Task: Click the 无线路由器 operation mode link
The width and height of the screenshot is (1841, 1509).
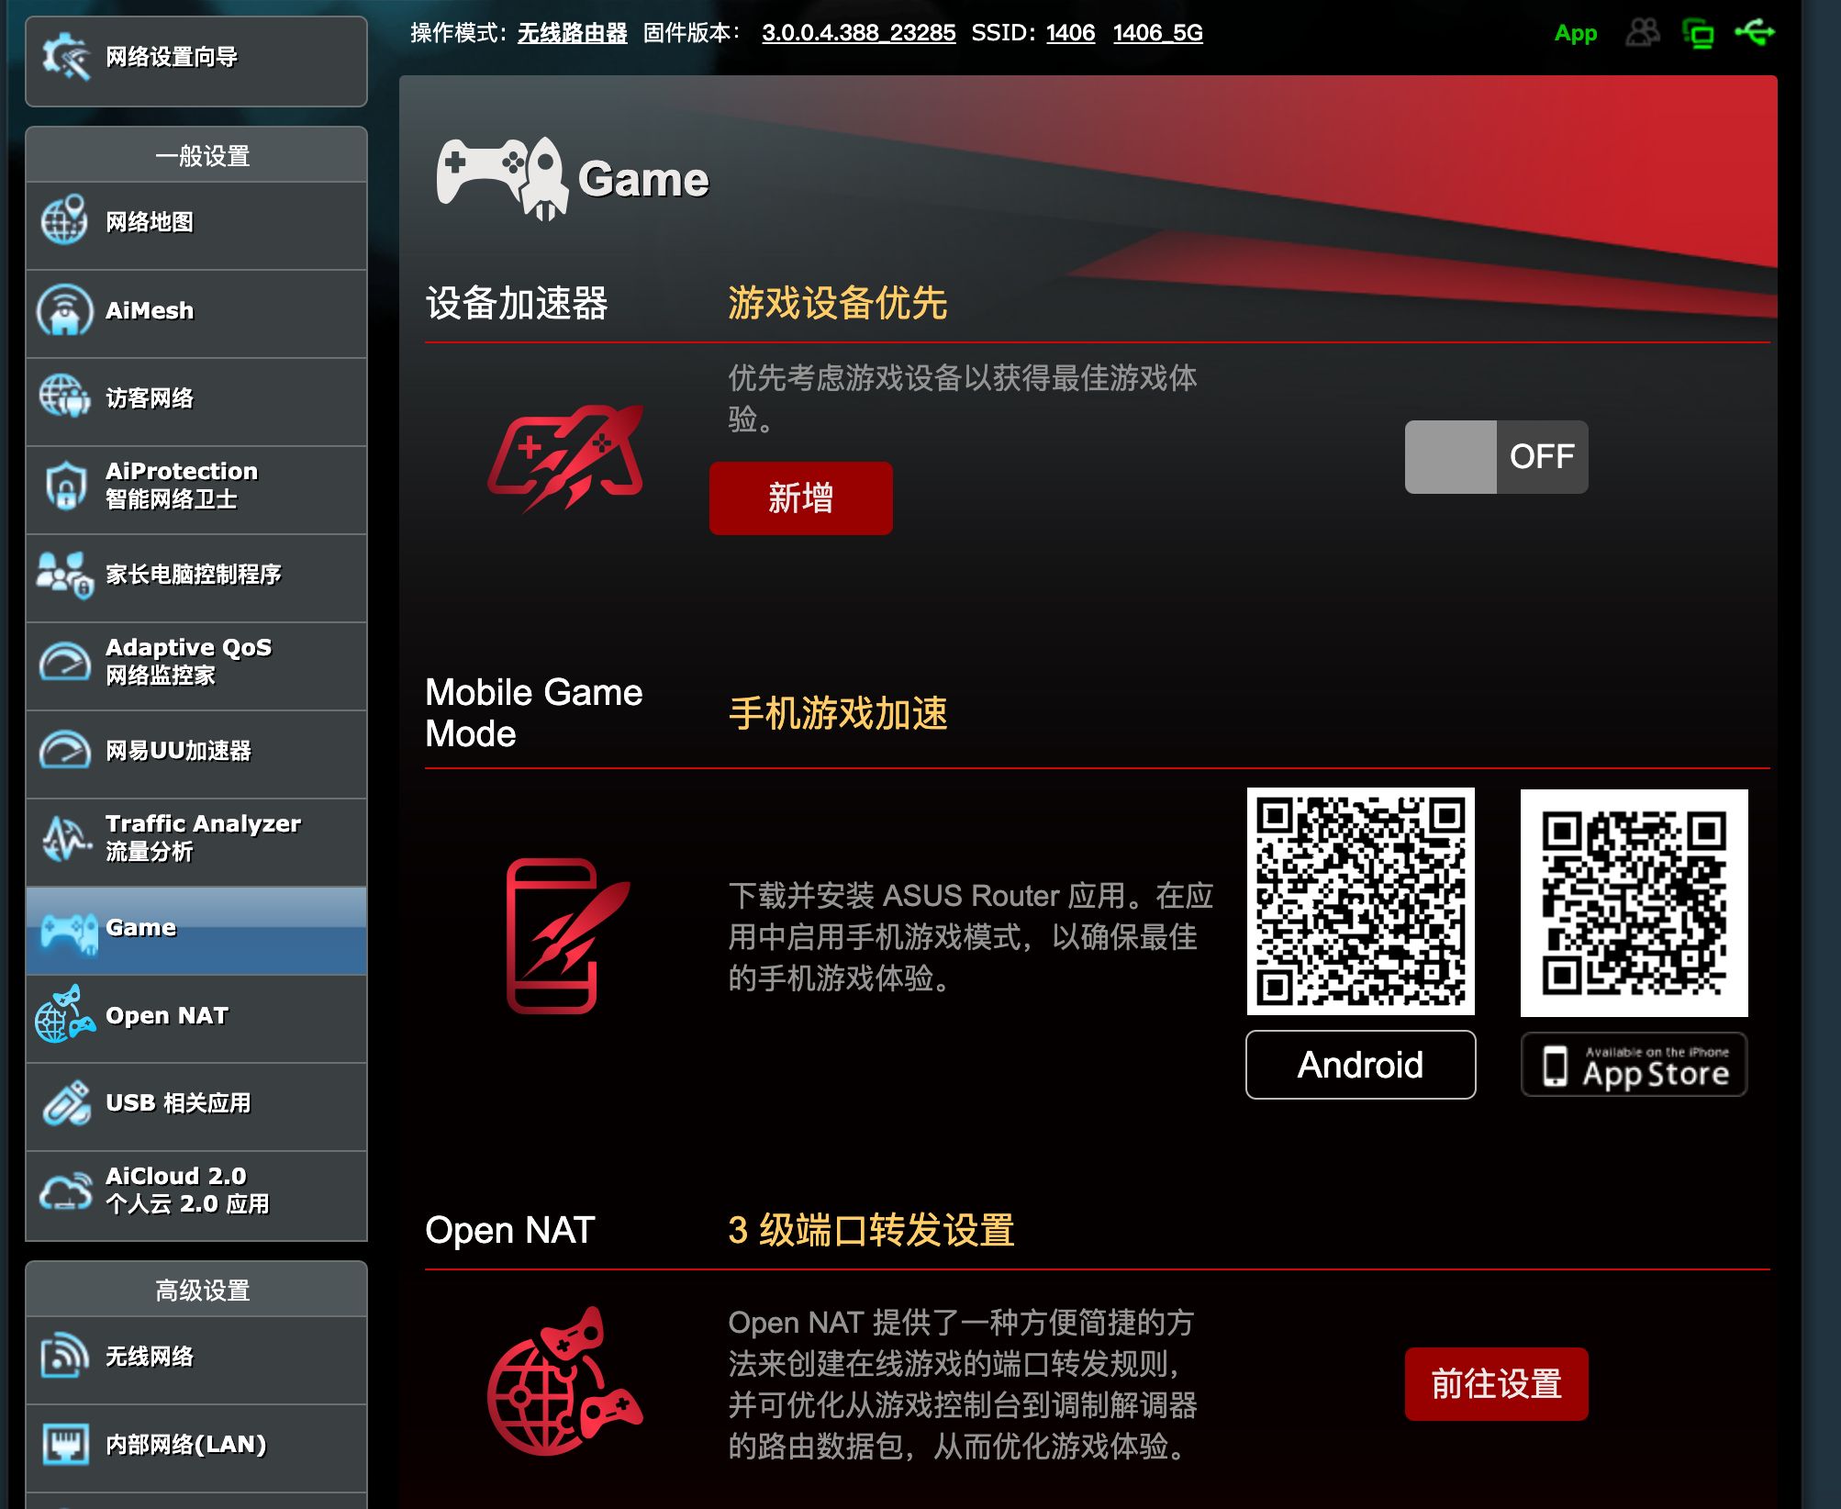Action: click(572, 33)
